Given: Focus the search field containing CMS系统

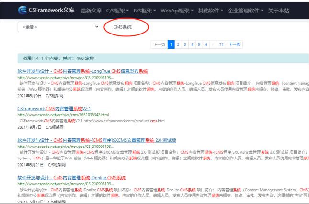Looking at the screenshot, I should click(x=209, y=27).
